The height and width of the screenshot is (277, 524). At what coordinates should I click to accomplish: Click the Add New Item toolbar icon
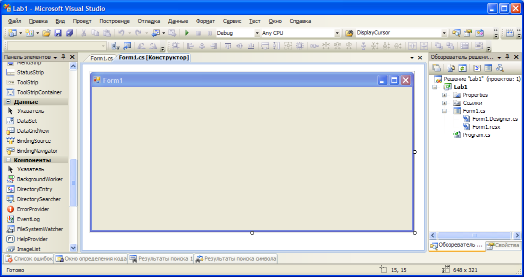29,33
